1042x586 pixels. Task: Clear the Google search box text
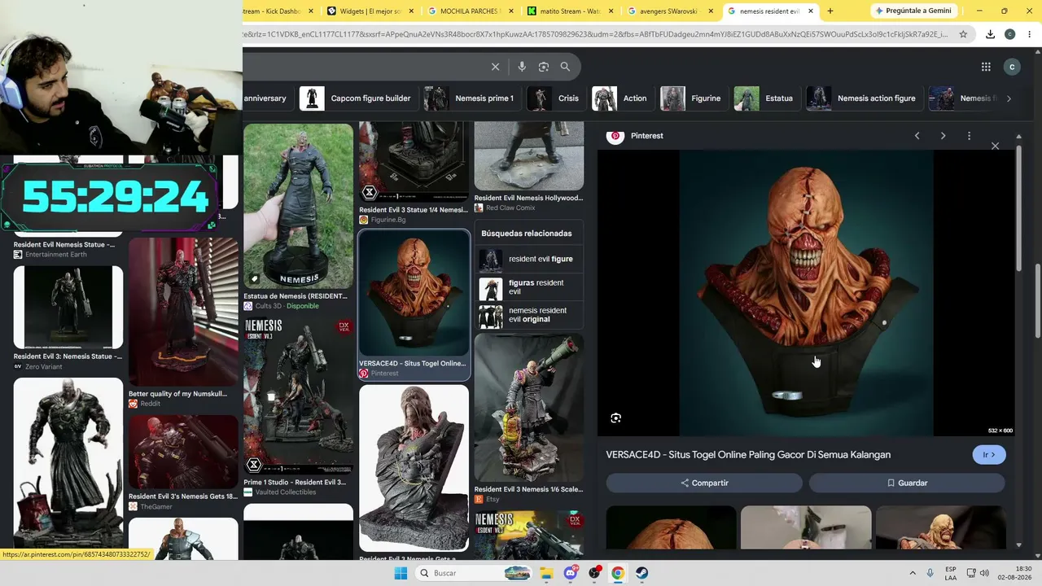pyautogui.click(x=495, y=67)
